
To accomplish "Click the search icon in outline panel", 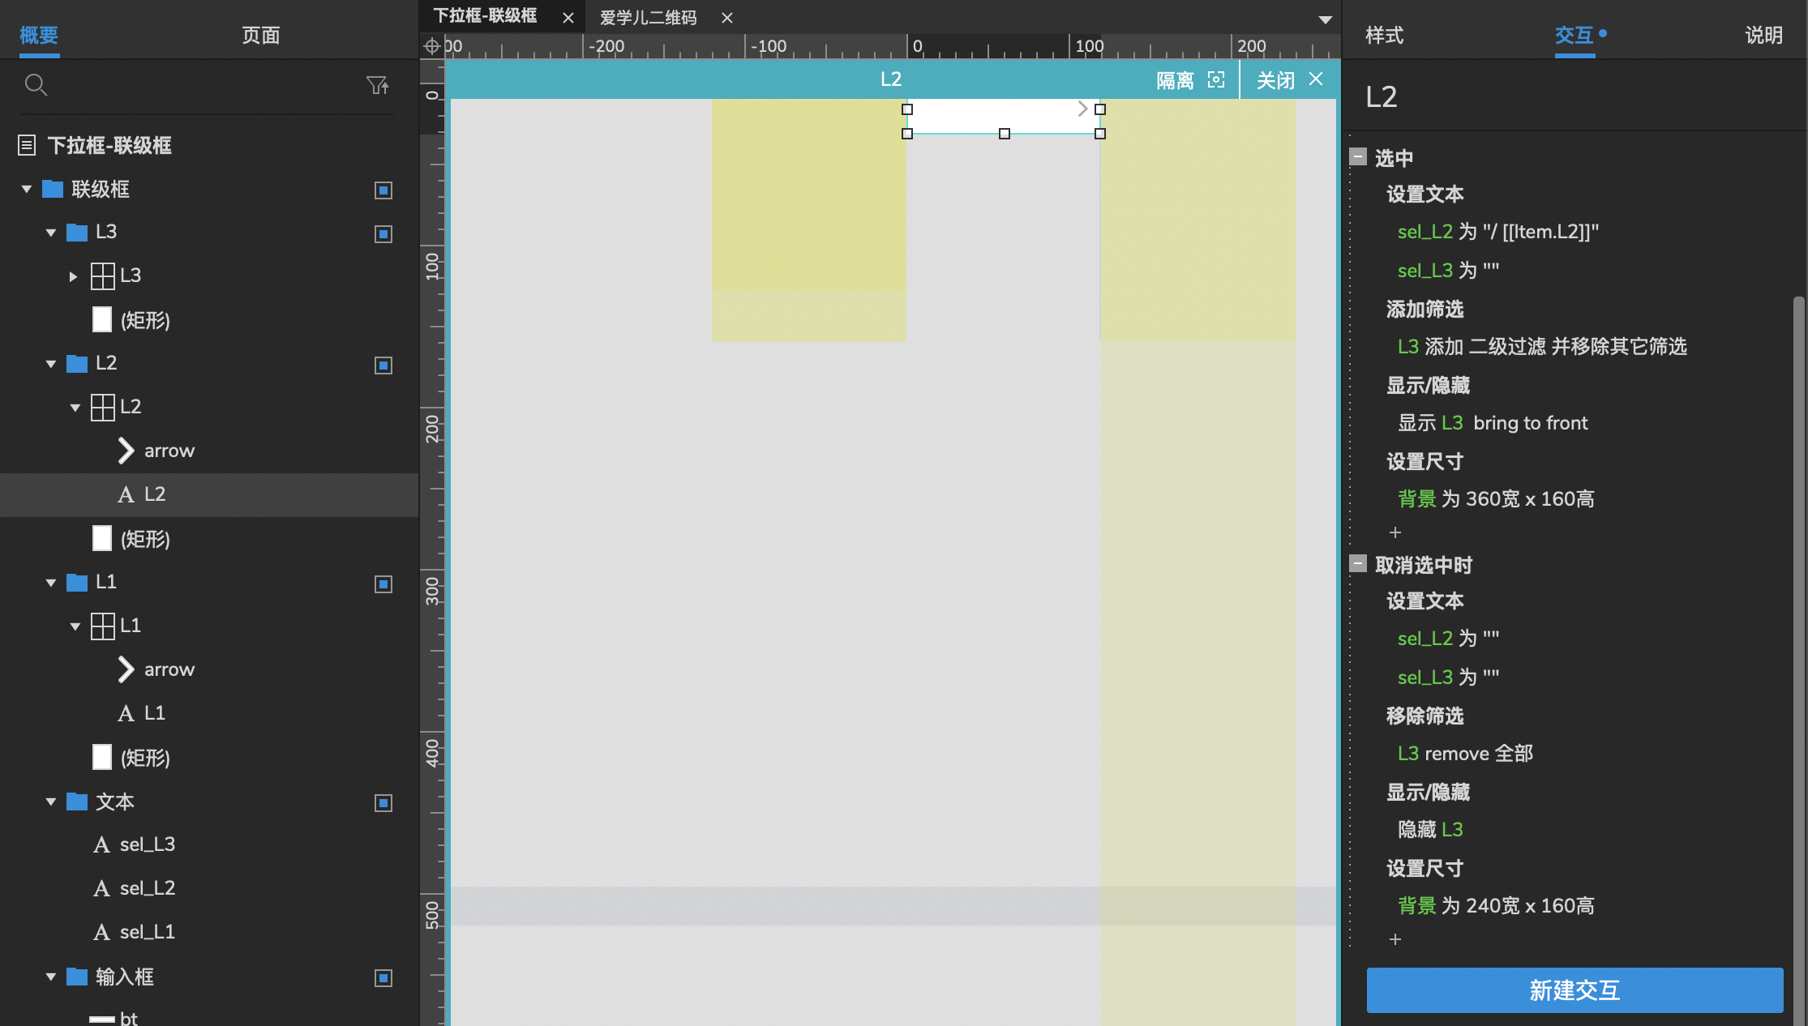I will coord(36,84).
